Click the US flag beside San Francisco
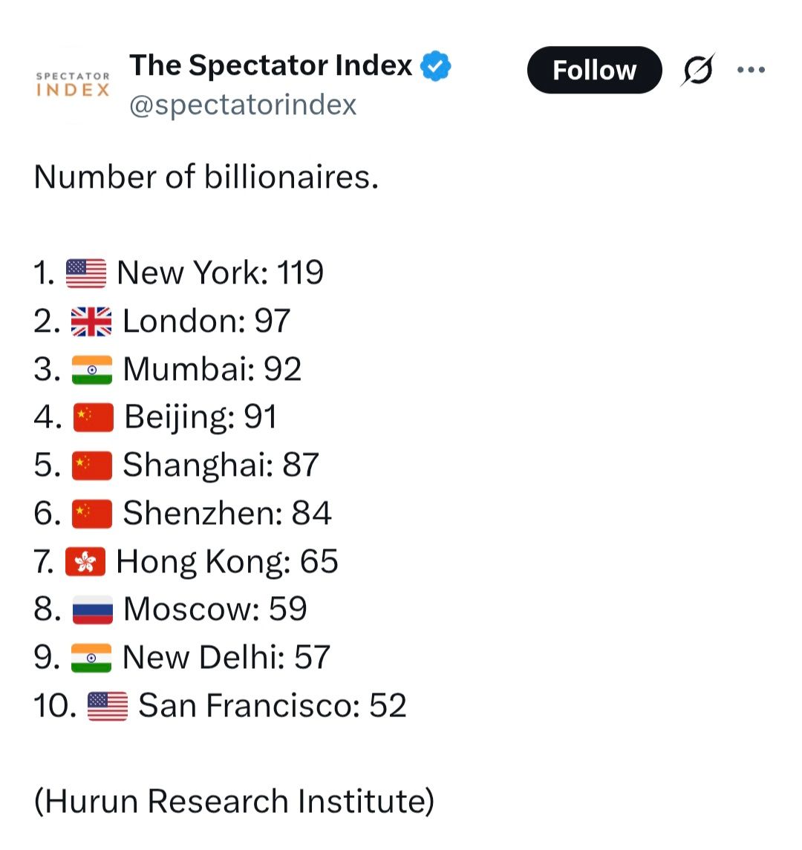The width and height of the screenshot is (802, 850). pos(108,706)
